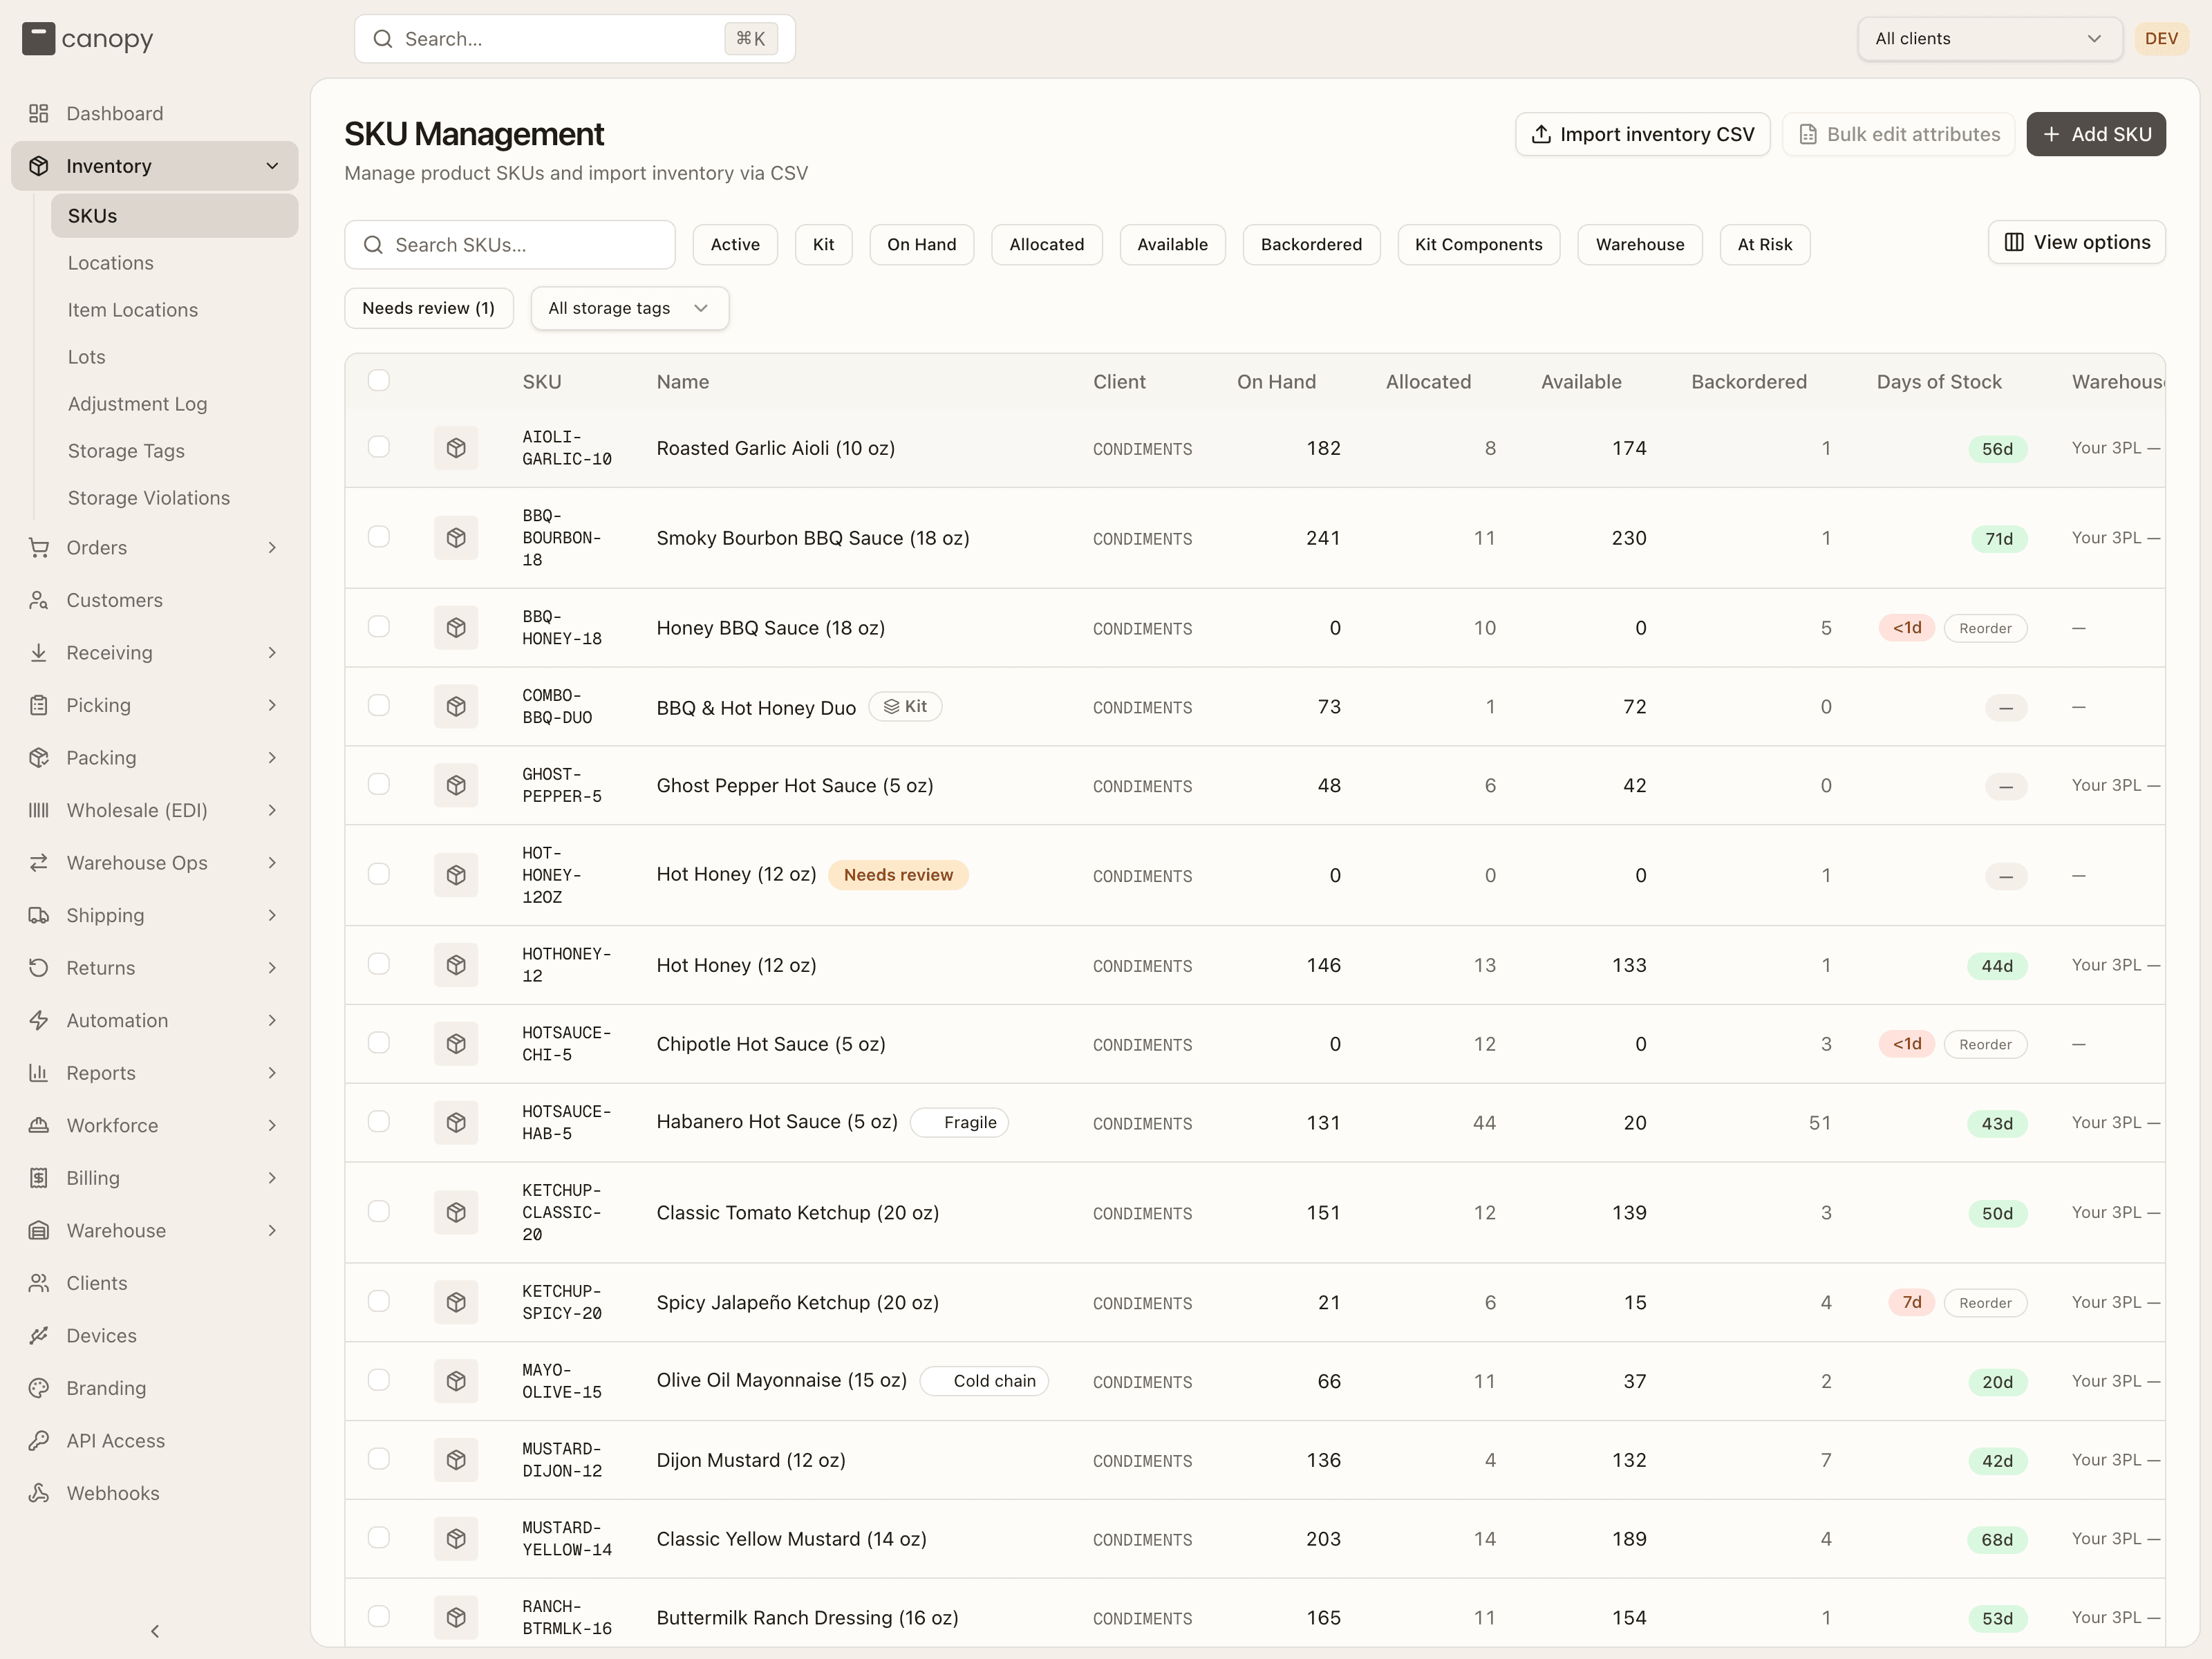Expand the Orders sidebar section
The image size is (2212, 1659).
(x=155, y=547)
